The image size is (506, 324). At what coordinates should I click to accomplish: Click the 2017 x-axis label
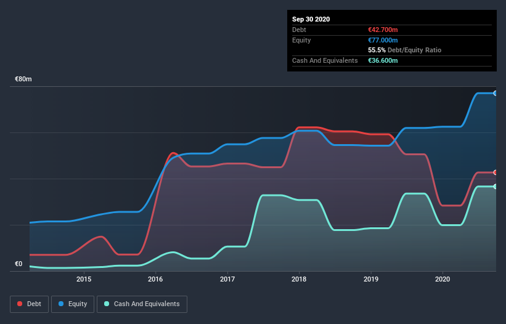click(x=227, y=279)
